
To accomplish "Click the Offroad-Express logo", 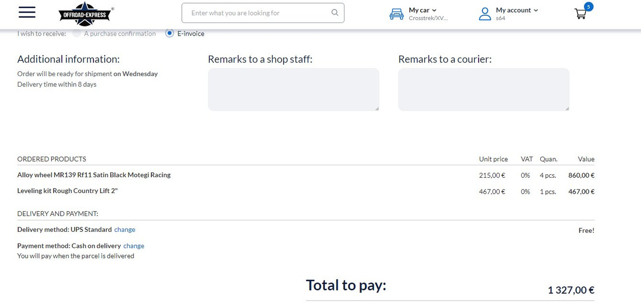I will point(86,14).
